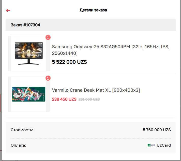Select the Оплата: label
Screen dimensions: 181x161
[19, 145]
